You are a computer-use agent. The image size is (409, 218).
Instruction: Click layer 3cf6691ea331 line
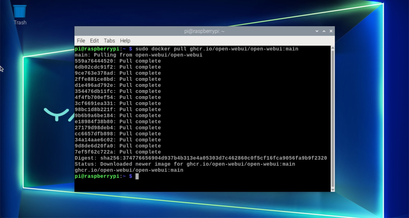(x=118, y=103)
